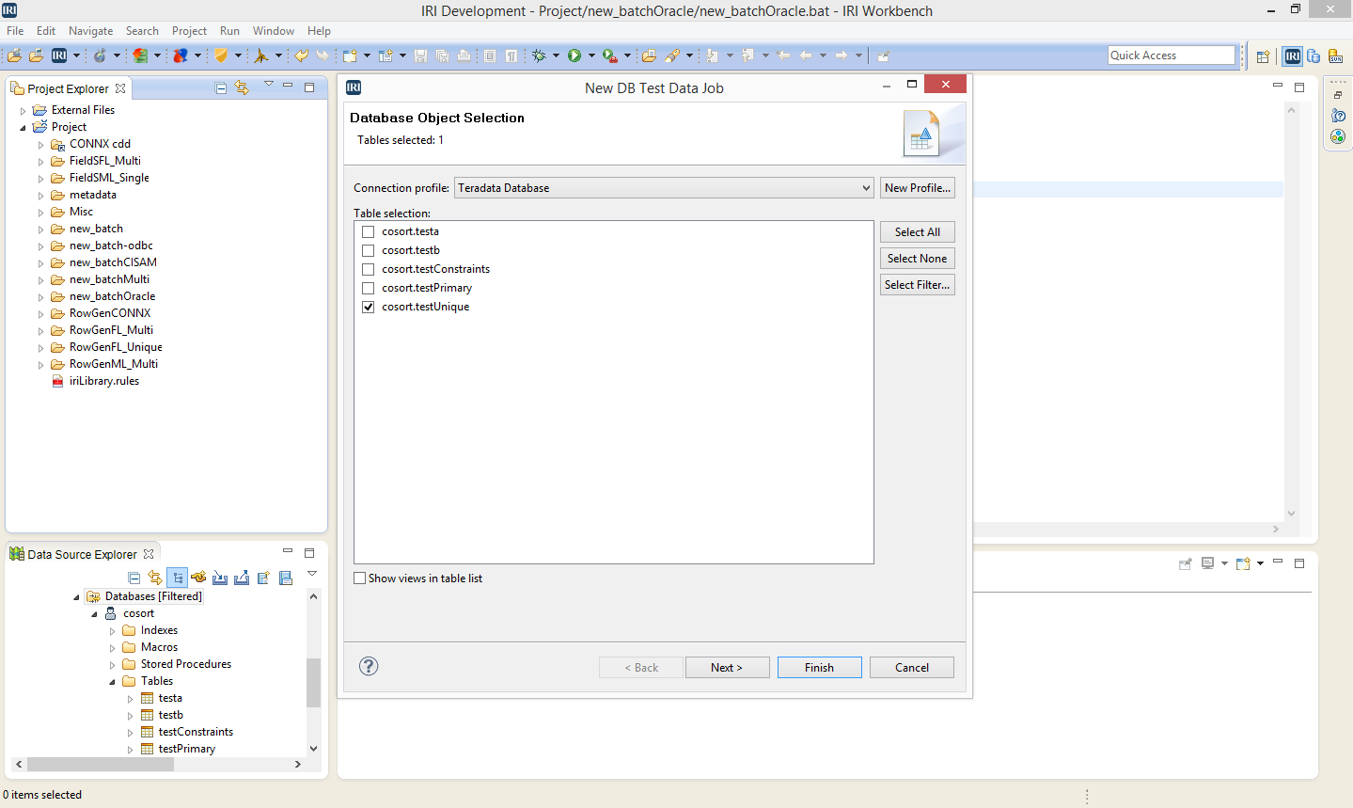Viewport: 1353px width, 808px height.
Task: Click the Select All button
Action: [918, 232]
